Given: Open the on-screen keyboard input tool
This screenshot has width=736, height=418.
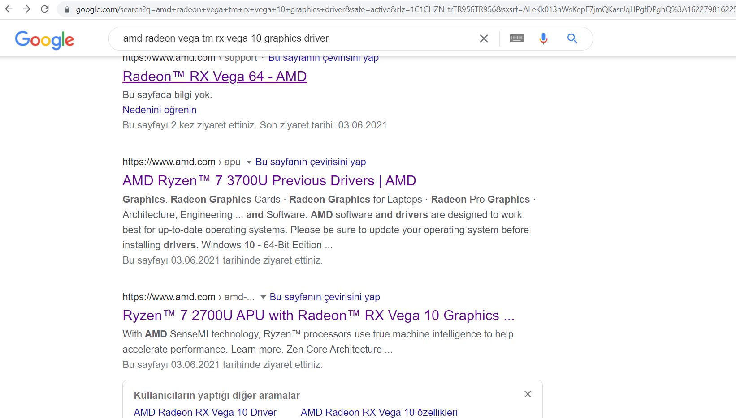Looking at the screenshot, I should (x=517, y=38).
